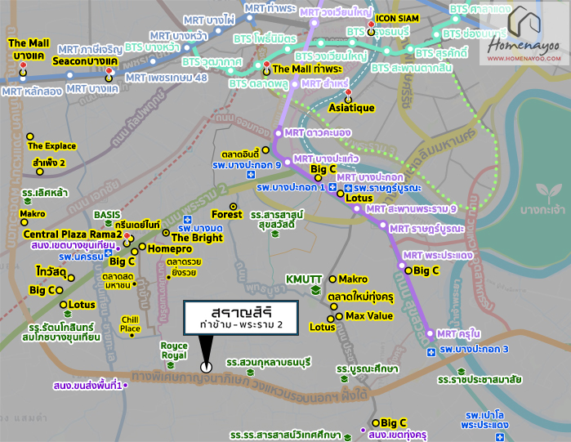Image resolution: width=571 pixels, height=442 pixels.
Task: Select the red pin above Asiatique
Action: [348, 93]
